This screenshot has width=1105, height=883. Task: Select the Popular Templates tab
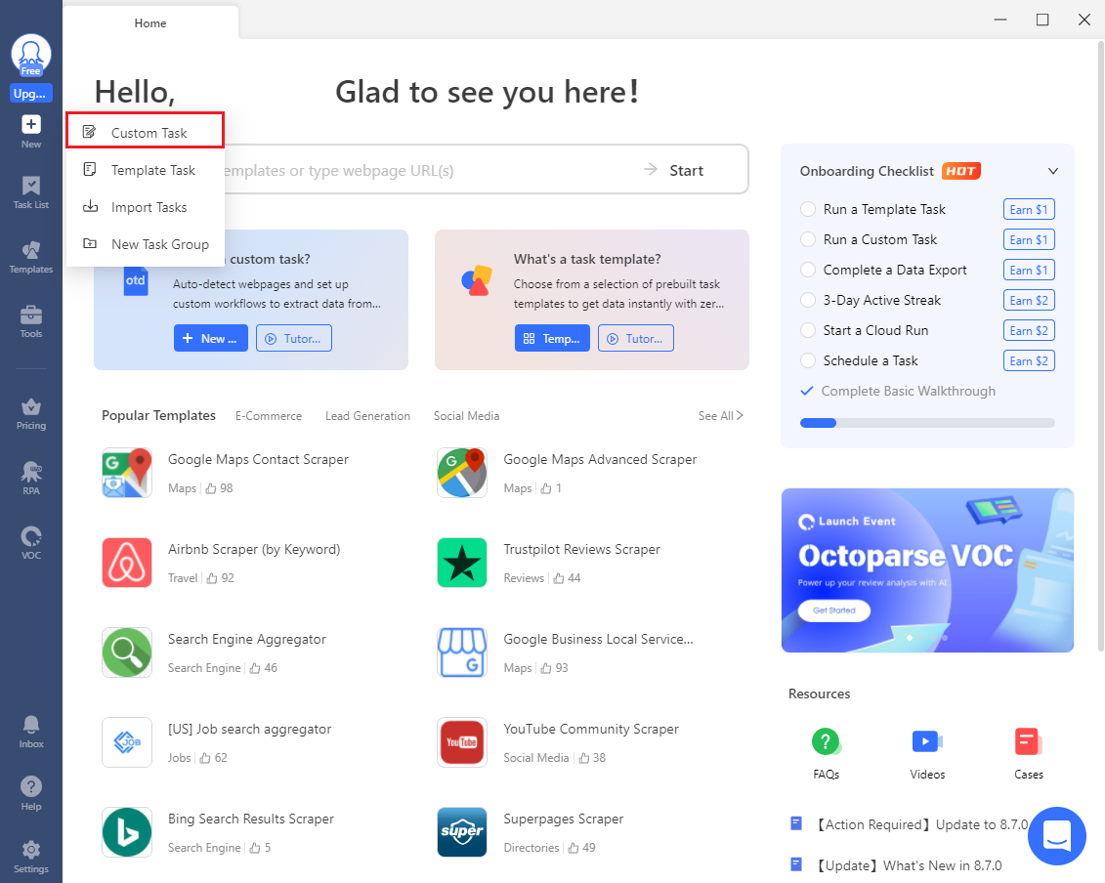tap(158, 415)
